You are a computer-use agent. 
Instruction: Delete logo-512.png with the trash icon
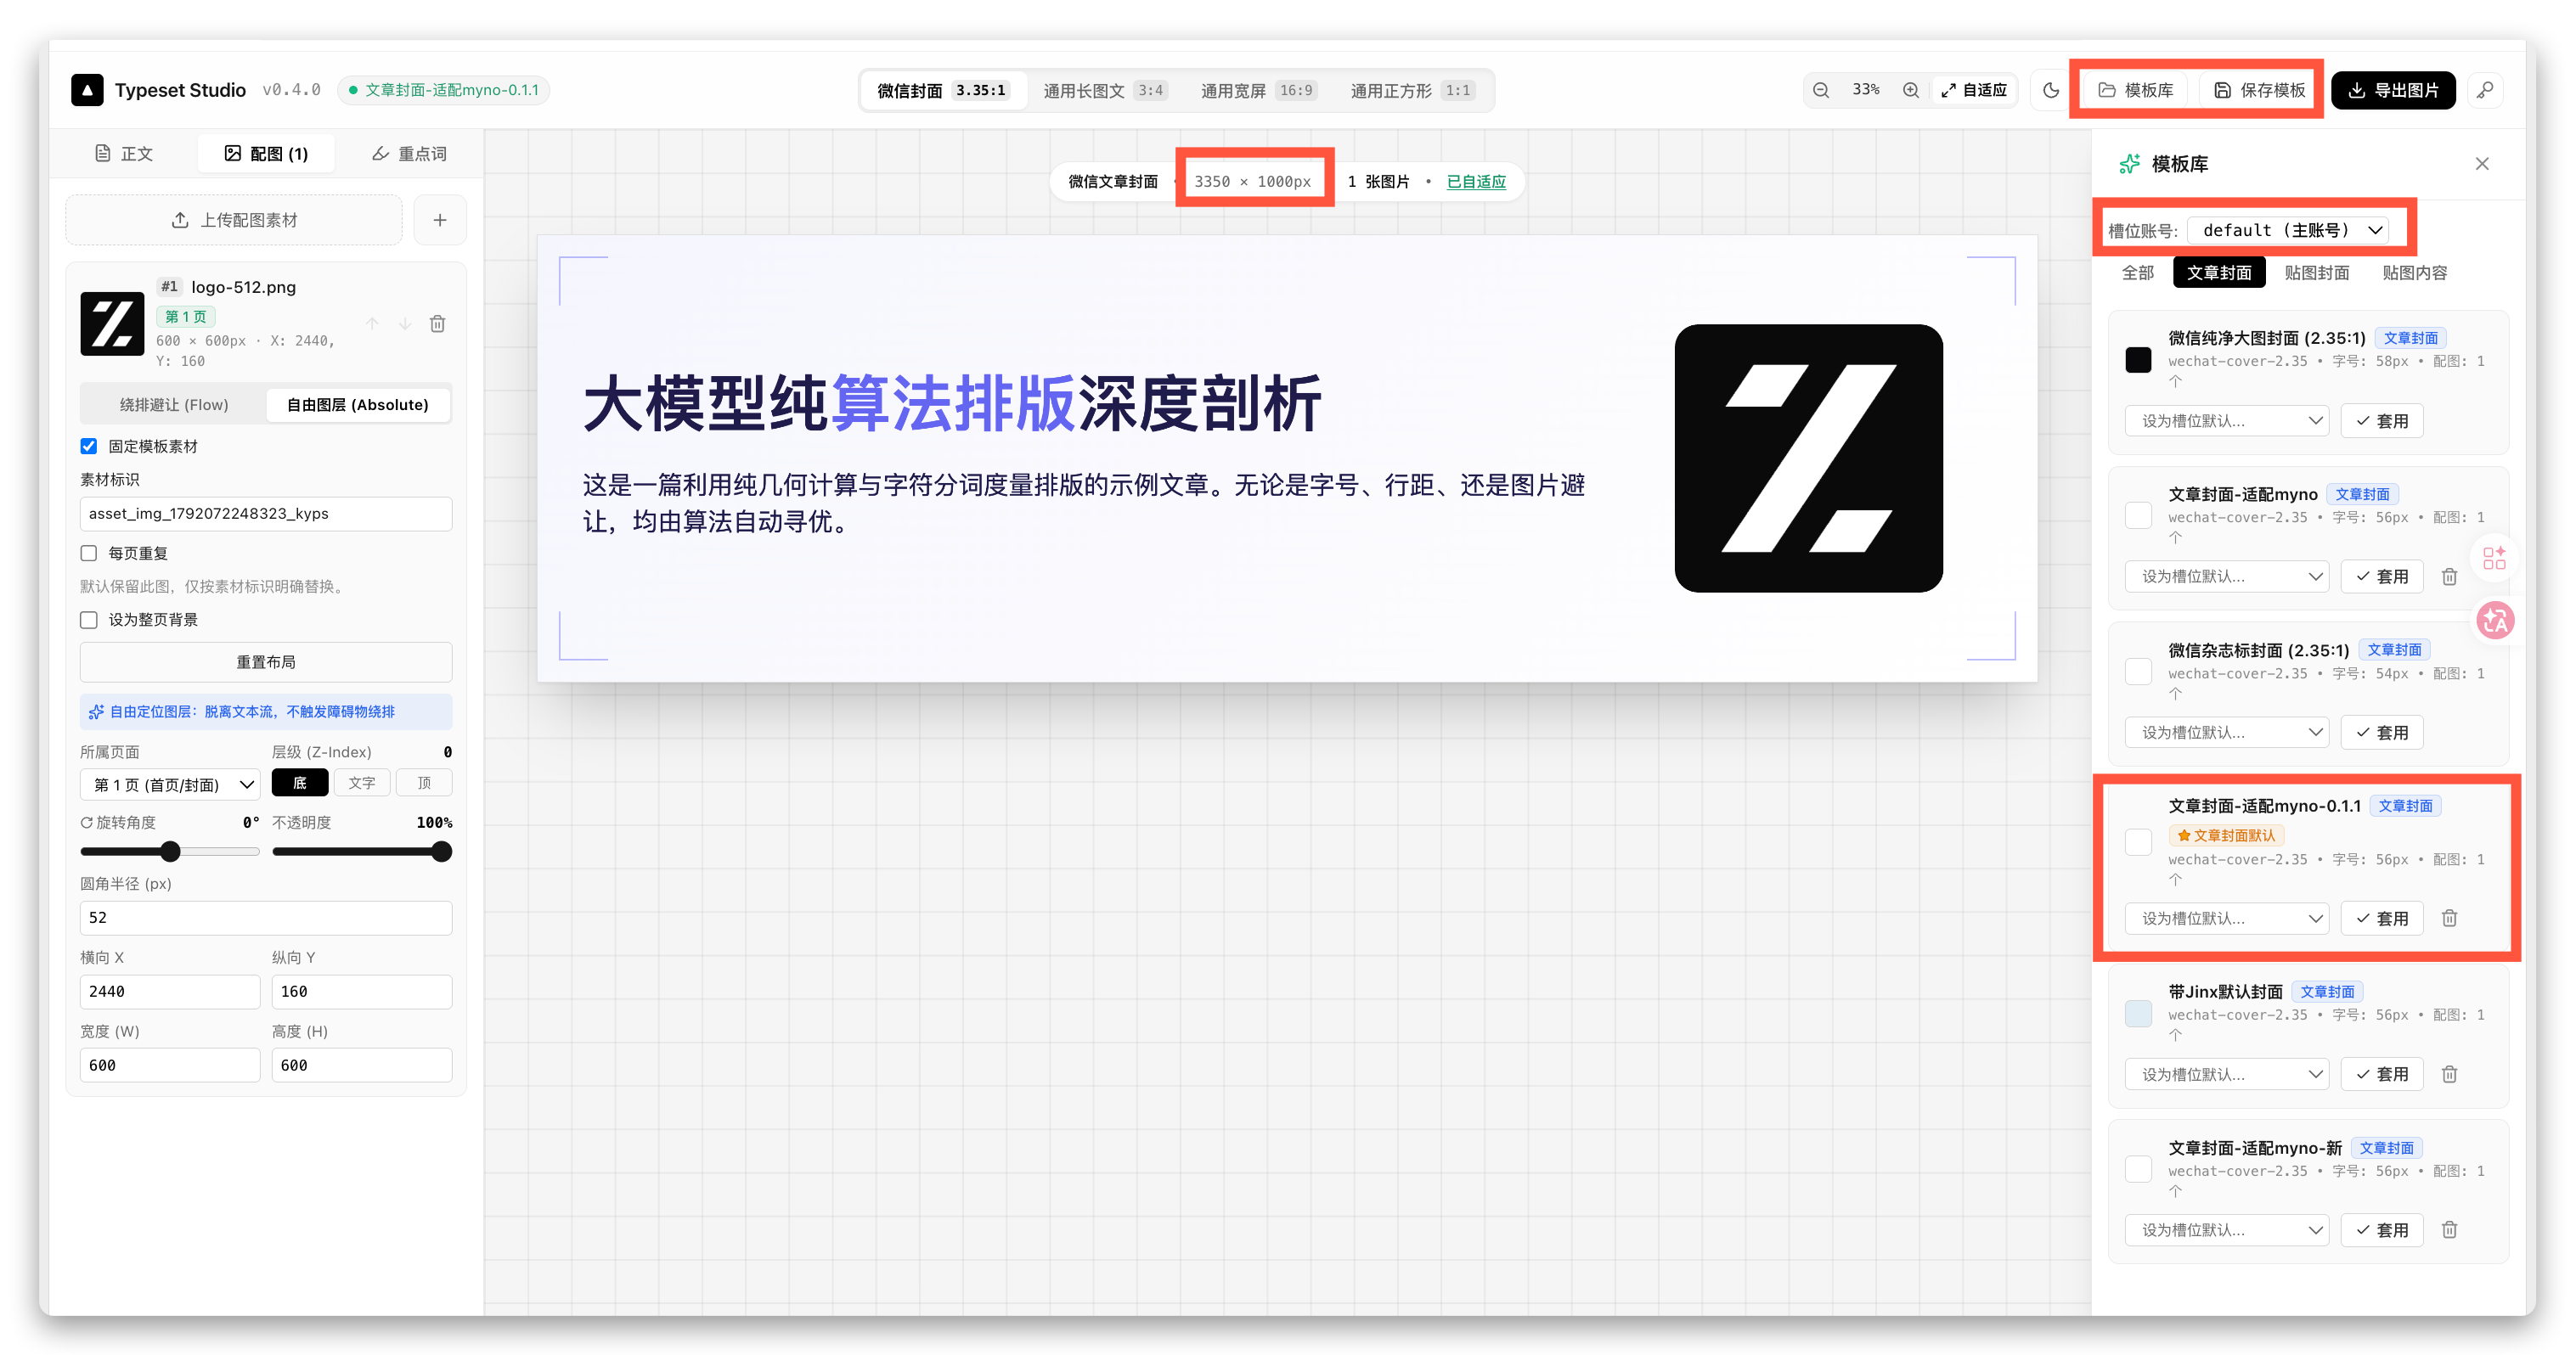point(437,323)
